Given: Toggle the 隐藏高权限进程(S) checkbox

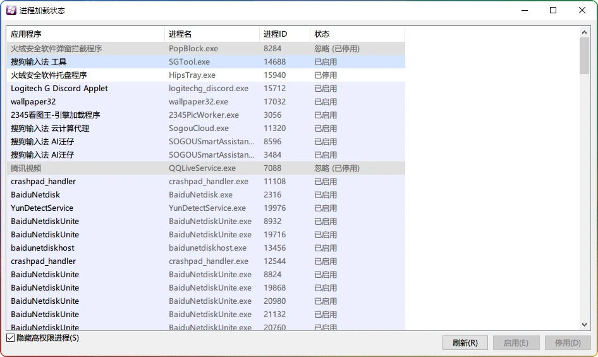Looking at the screenshot, I should 10,338.
